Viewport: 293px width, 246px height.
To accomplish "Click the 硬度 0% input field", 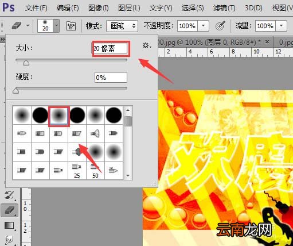I will tap(111, 77).
